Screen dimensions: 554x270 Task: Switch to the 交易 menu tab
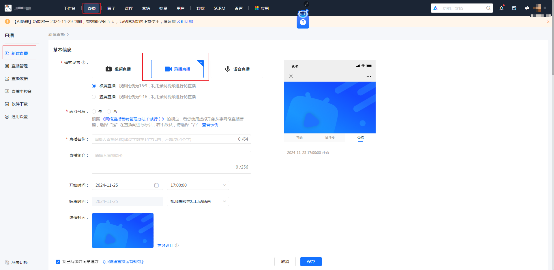(x=163, y=8)
